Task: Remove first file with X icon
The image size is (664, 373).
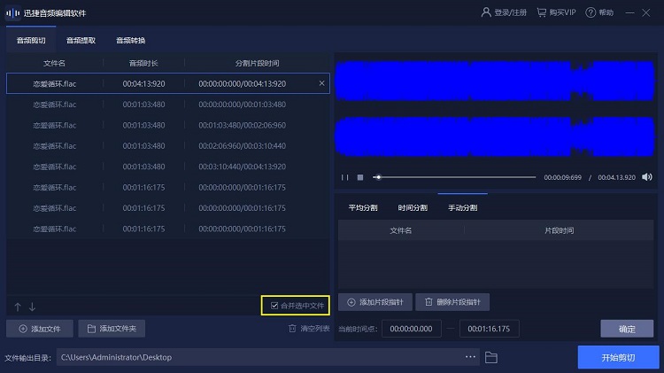Action: (x=321, y=83)
